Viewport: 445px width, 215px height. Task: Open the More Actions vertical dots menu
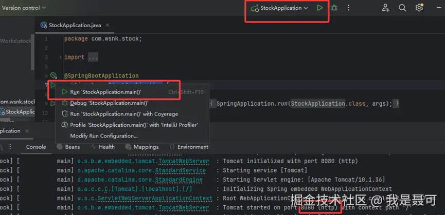(348, 8)
